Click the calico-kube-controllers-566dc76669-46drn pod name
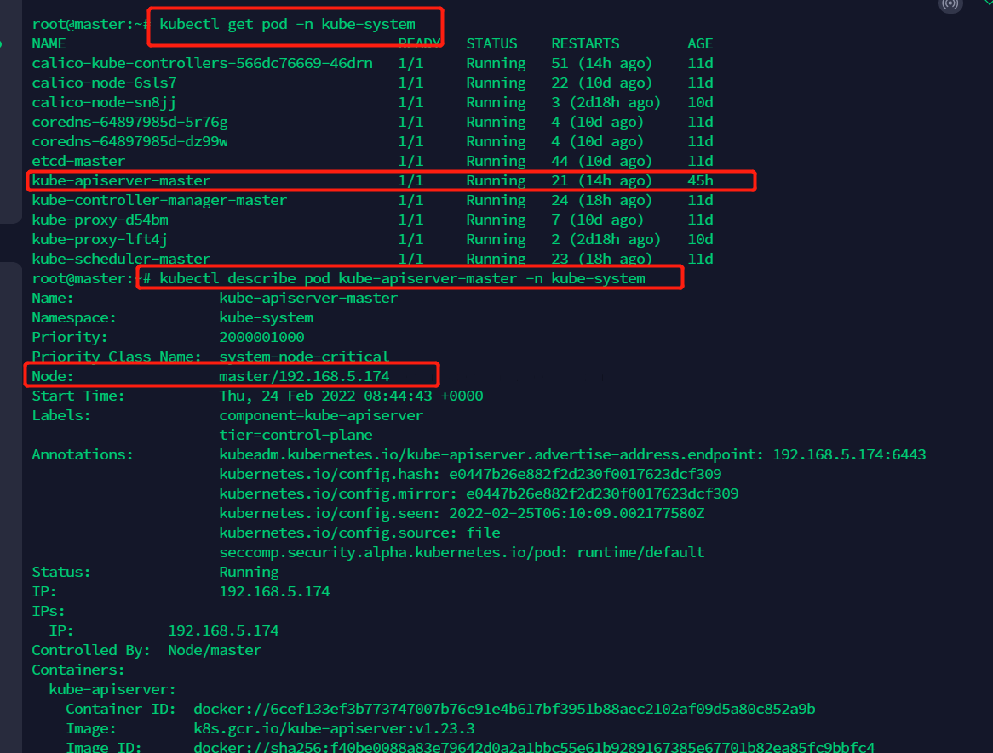This screenshot has height=753, width=993. (202, 64)
